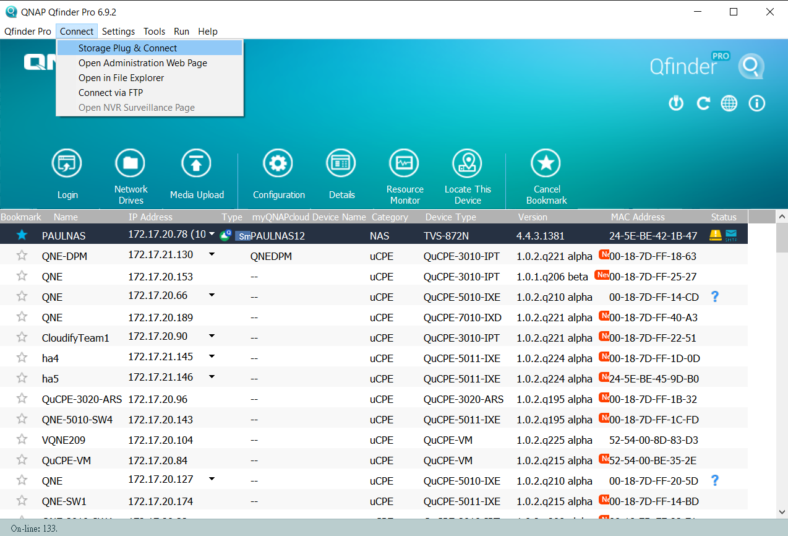This screenshot has height=536, width=788.
Task: Toggle the bookmark star for QNE-SW1
Action: pos(22,501)
